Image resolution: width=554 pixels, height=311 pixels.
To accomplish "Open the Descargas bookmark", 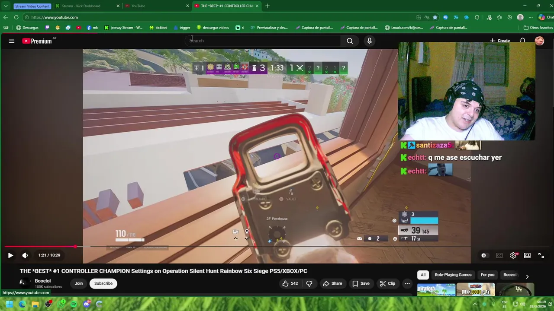I will (27, 28).
